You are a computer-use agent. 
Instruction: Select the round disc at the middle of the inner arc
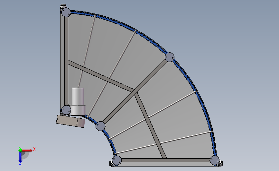(x=100, y=126)
